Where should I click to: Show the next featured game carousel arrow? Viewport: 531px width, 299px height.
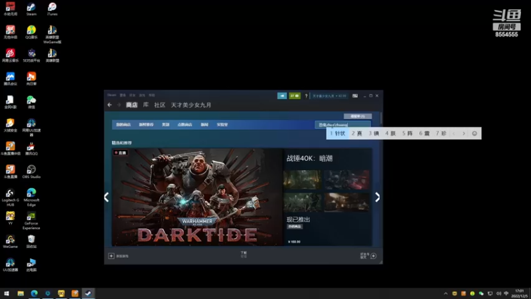coord(377,197)
